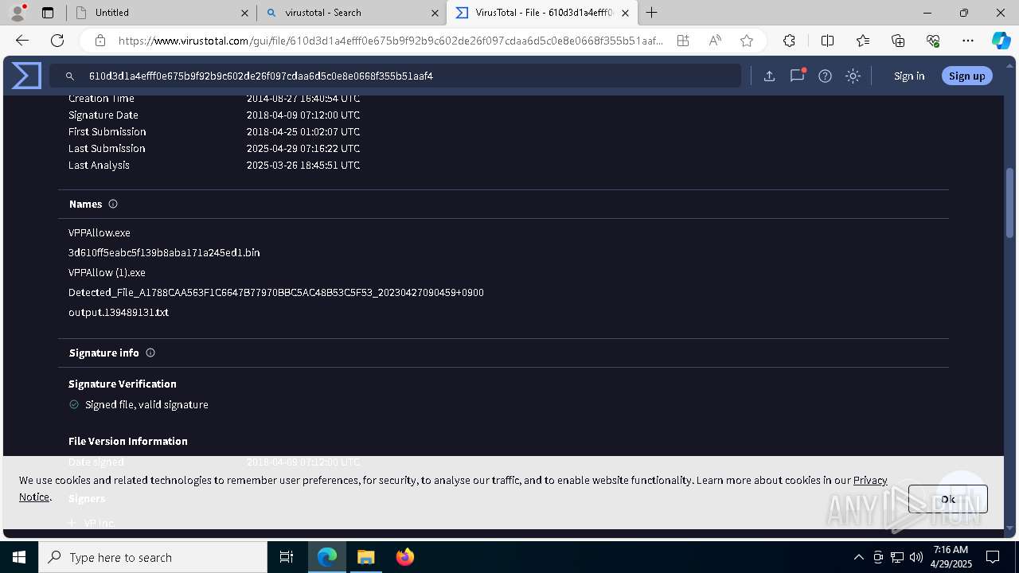The image size is (1019, 573).
Task: Open Task View on taskbar
Action: (287, 557)
